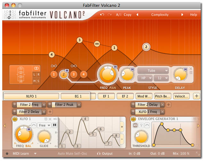Select the Pitch Be... modulation tab

(x=163, y=96)
